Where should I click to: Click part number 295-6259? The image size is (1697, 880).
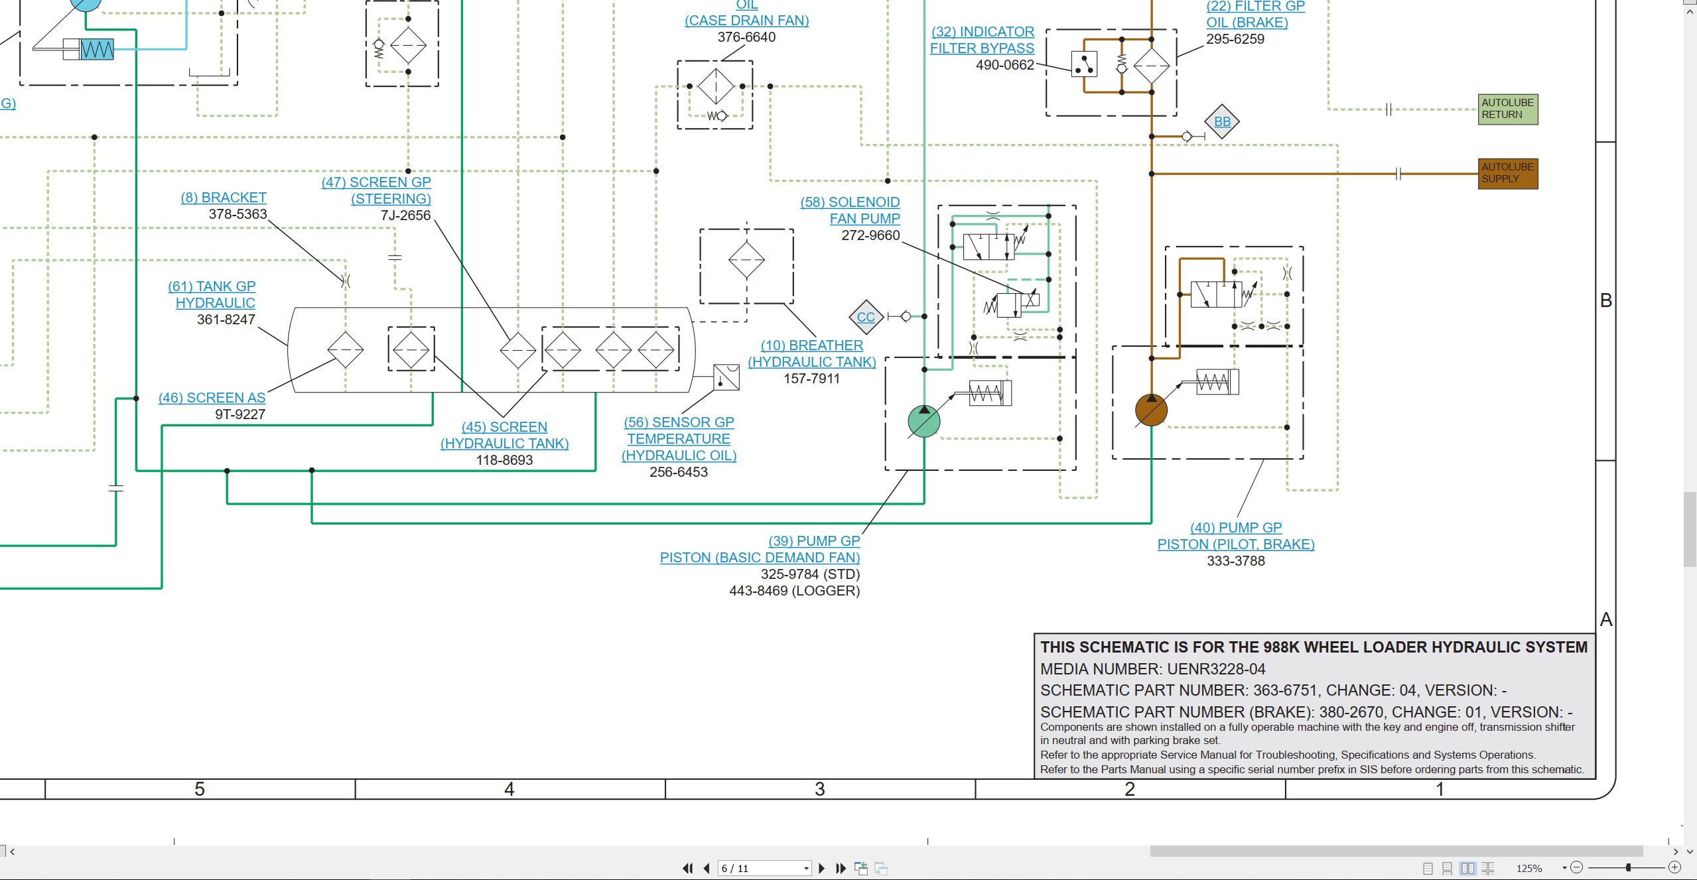pyautogui.click(x=1235, y=39)
